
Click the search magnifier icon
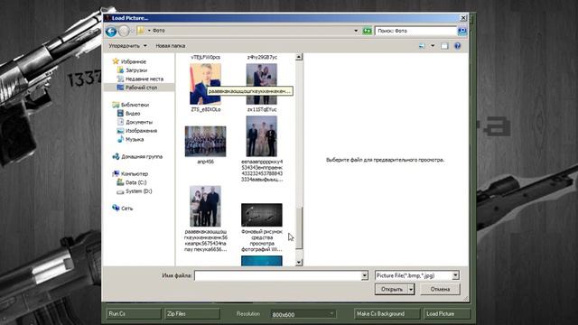(461, 31)
